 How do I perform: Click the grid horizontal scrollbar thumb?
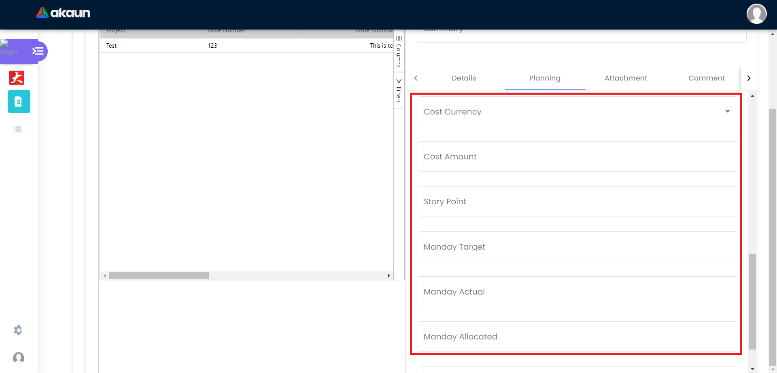click(159, 276)
